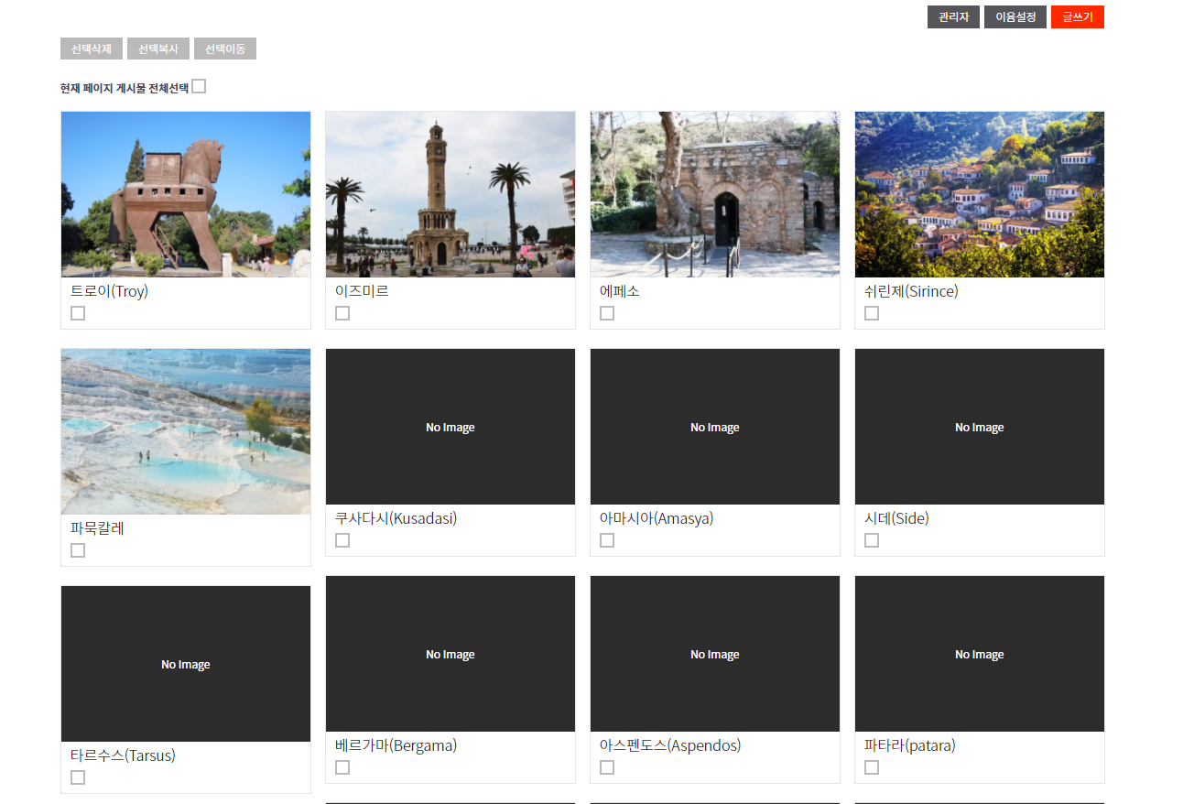Image resolution: width=1194 pixels, height=804 pixels.
Task: Open the 에페소 post title
Action: coord(620,291)
